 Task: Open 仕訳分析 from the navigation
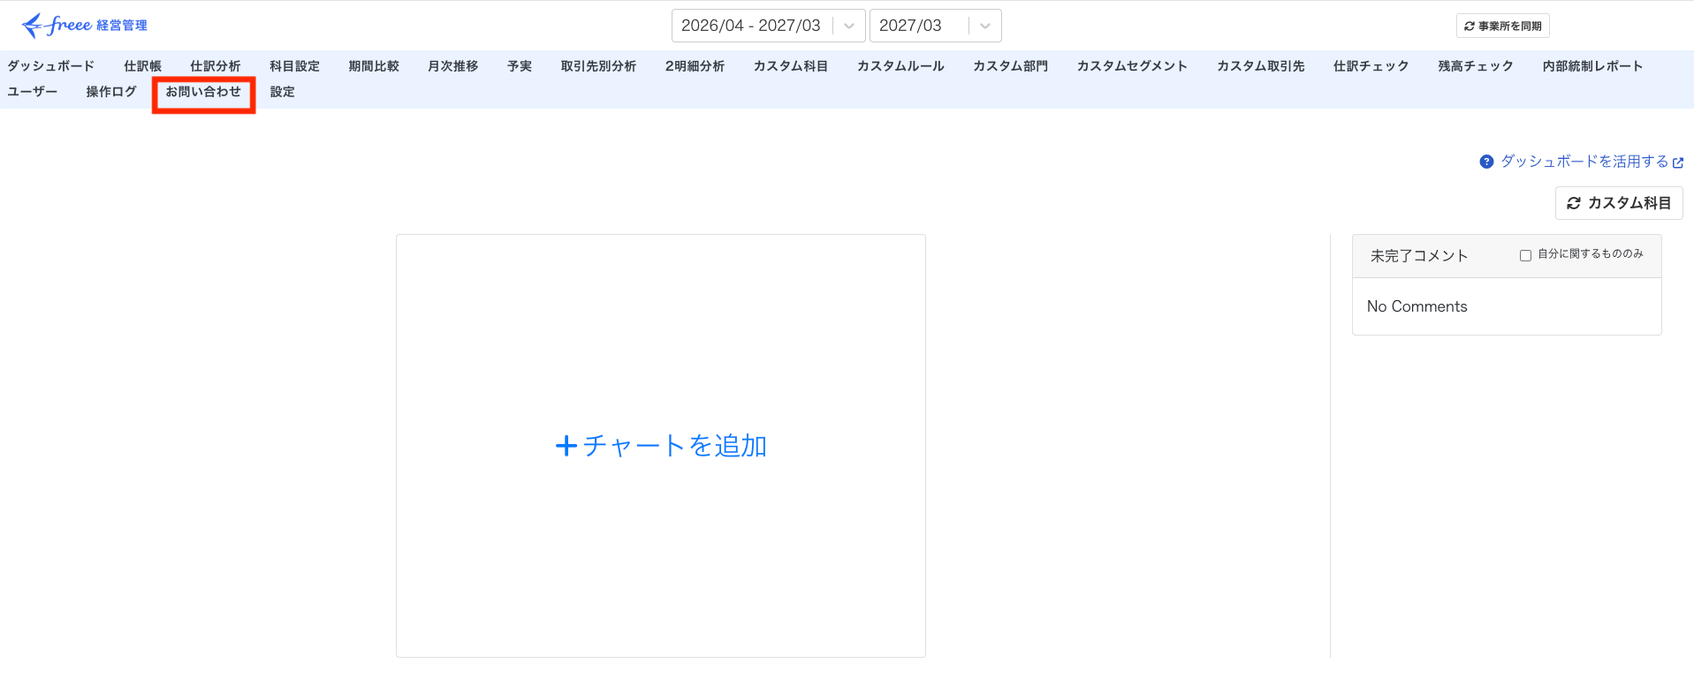[216, 66]
